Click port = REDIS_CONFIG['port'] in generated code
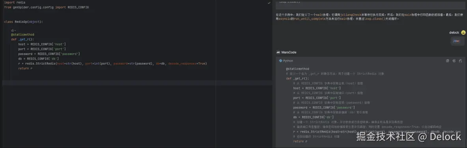467x148 pixels. tap(317, 98)
